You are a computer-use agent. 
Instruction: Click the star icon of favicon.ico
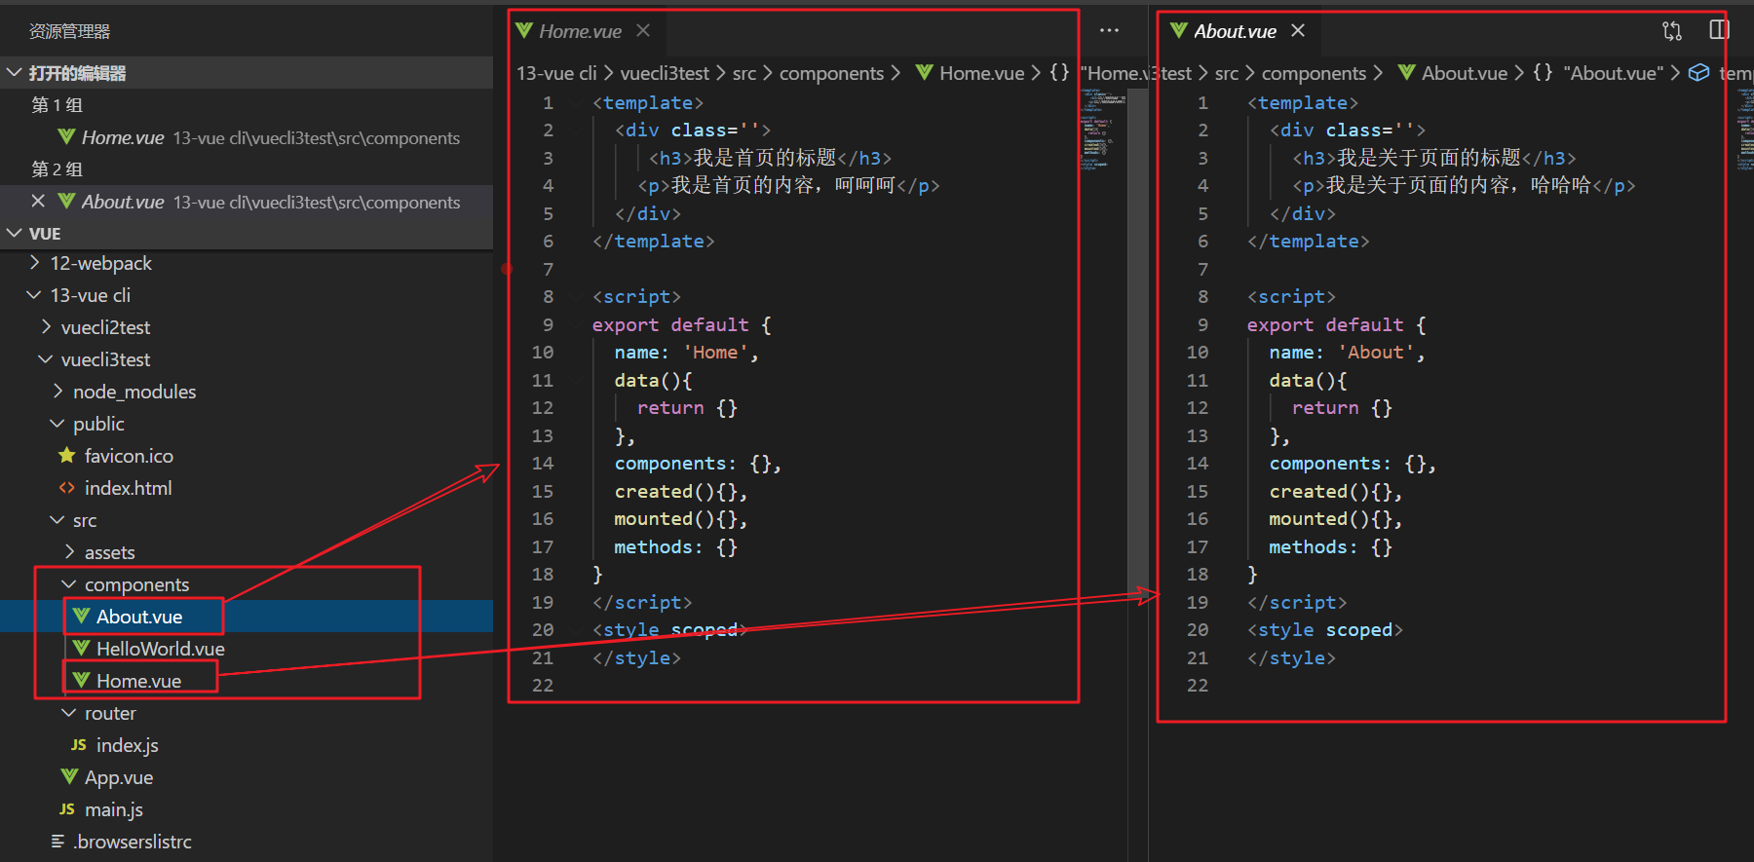pyautogui.click(x=67, y=456)
